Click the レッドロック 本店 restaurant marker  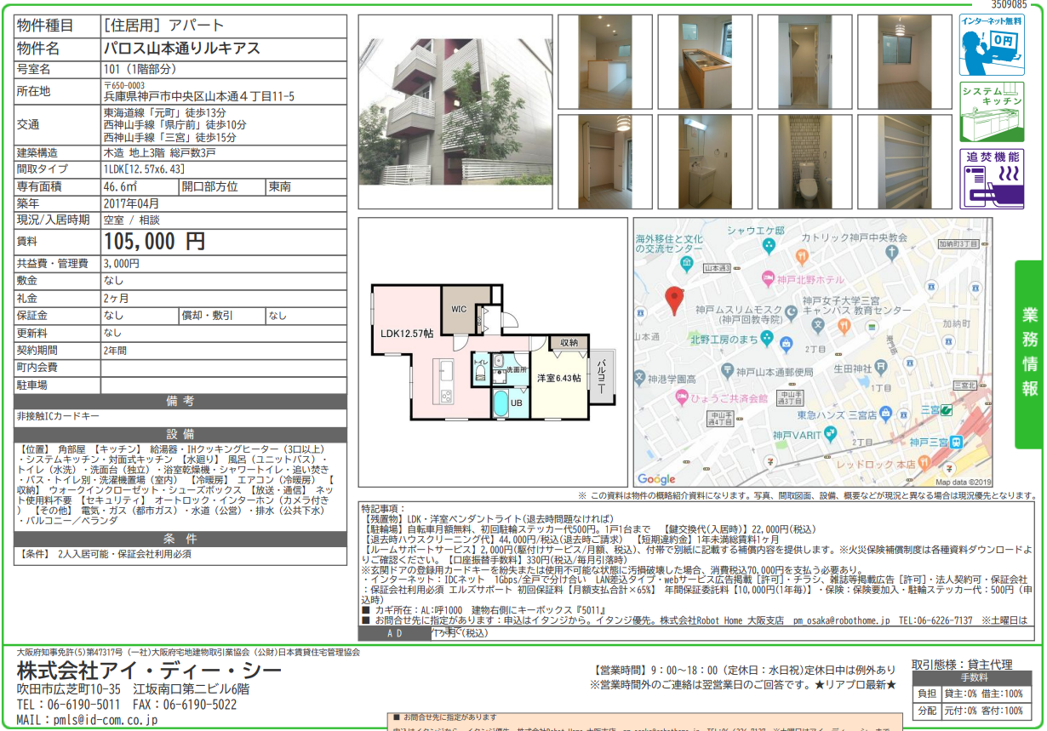(925, 463)
